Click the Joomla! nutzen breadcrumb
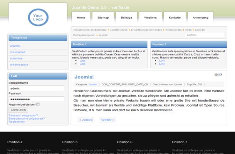 click(119, 30)
